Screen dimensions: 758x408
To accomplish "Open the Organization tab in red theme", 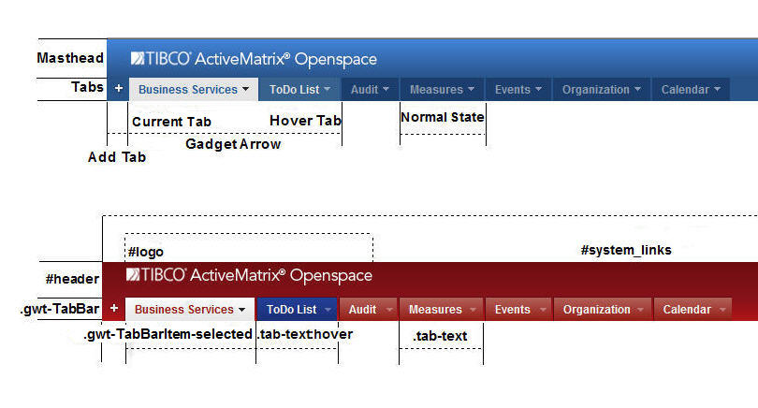I will tap(603, 310).
